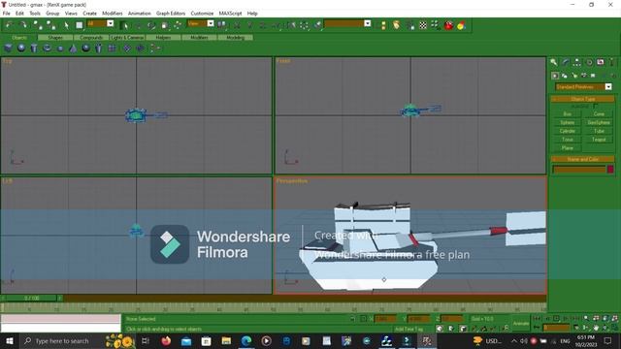Click Add Time Tag in status bar

pos(409,329)
